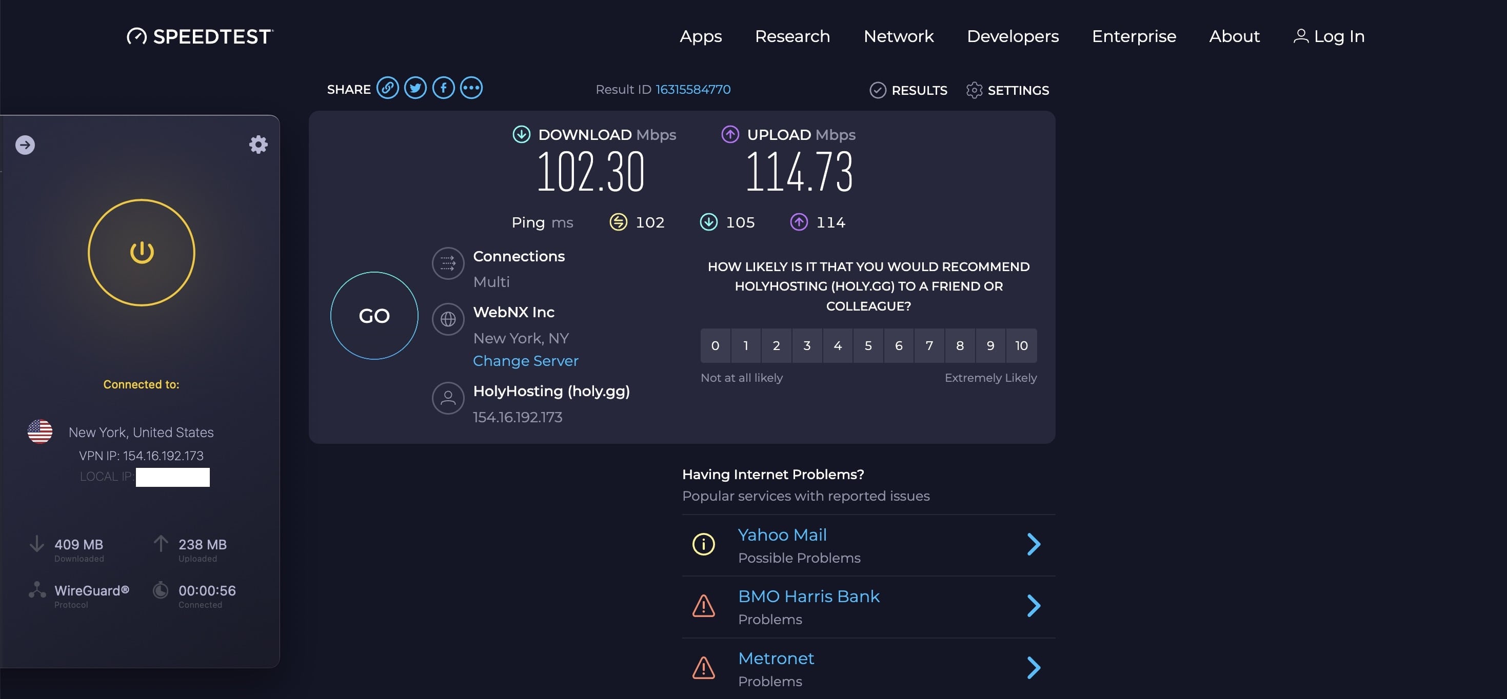Open VPN settings gear icon
Image resolution: width=1507 pixels, height=699 pixels.
258,145
